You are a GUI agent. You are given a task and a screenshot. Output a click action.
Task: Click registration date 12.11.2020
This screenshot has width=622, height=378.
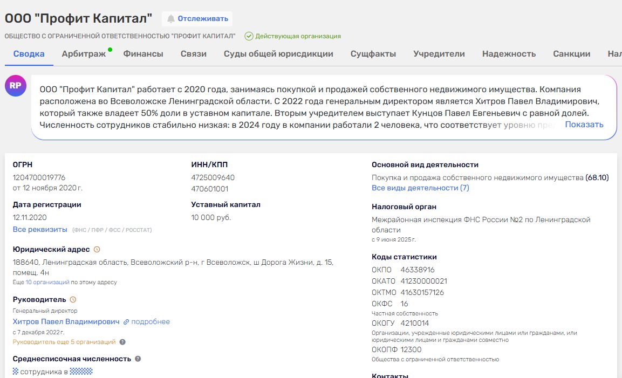(30, 218)
